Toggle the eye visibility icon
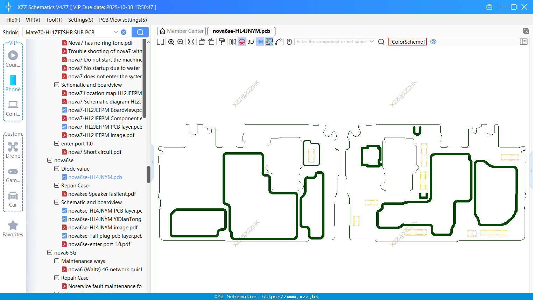Image resolution: width=533 pixels, height=300 pixels. click(x=433, y=42)
